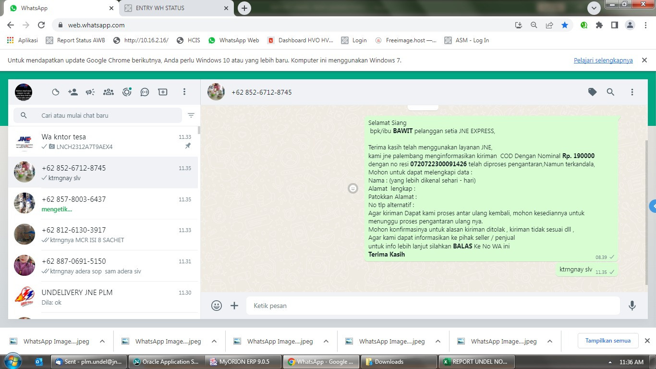Close the downloads bar

click(647, 341)
